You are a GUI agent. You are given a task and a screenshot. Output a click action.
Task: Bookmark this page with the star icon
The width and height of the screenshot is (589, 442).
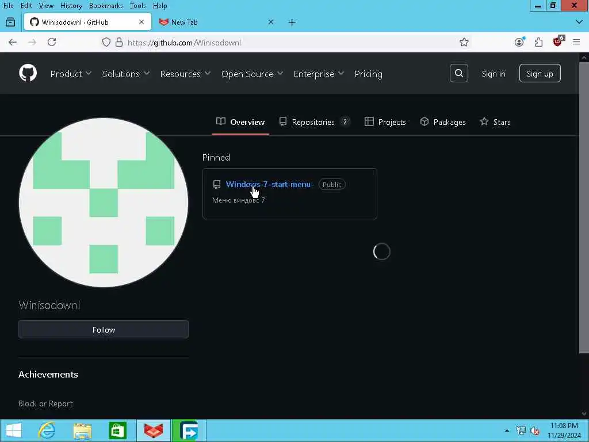point(464,42)
